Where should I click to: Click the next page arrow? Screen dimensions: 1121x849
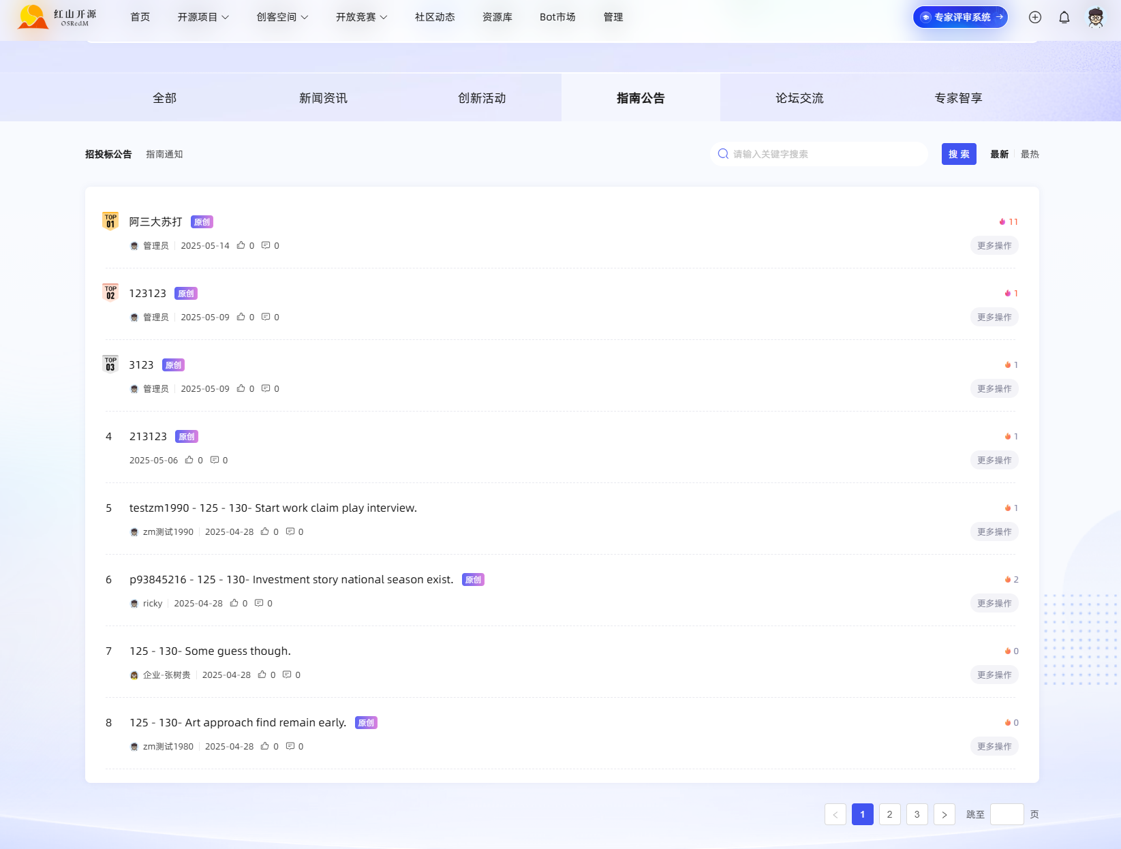click(944, 814)
